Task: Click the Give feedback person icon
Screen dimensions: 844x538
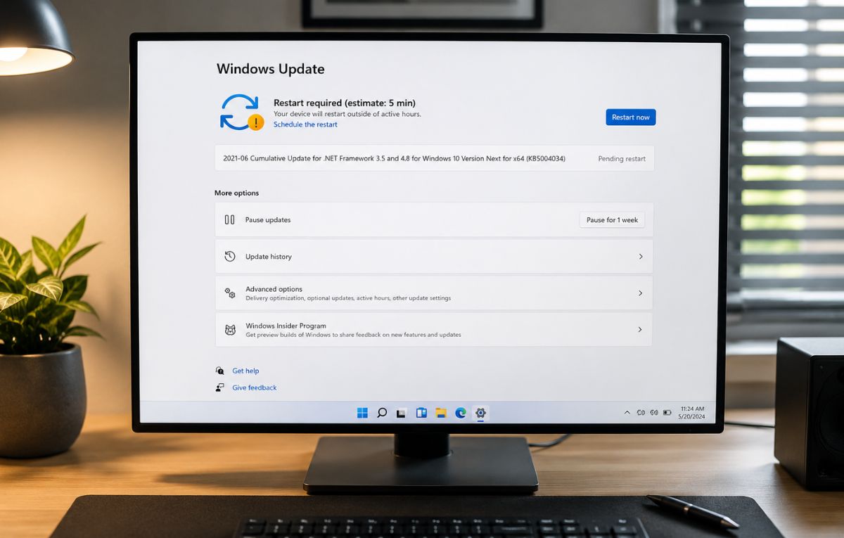Action: pyautogui.click(x=219, y=388)
